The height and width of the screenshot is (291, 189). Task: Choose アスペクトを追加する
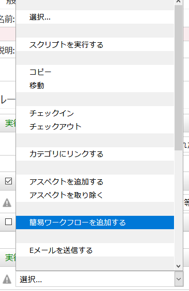click(x=95, y=181)
